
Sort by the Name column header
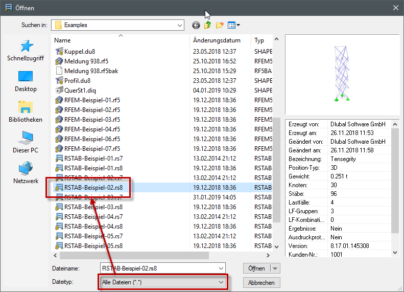pos(121,40)
